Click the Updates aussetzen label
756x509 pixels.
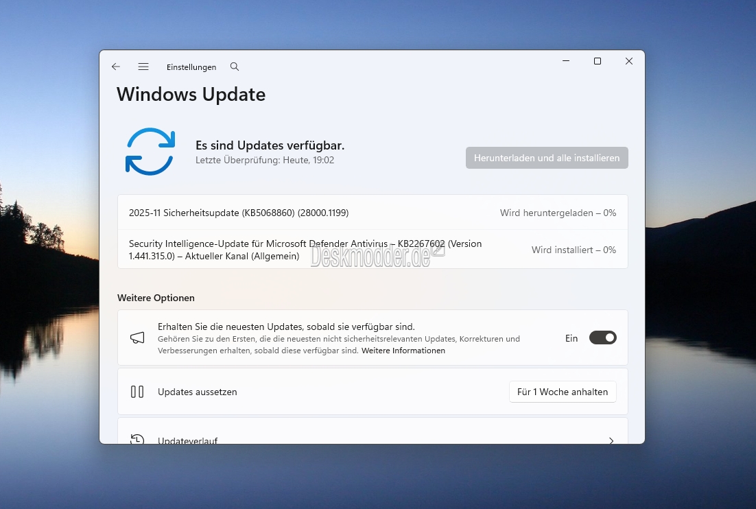click(198, 392)
